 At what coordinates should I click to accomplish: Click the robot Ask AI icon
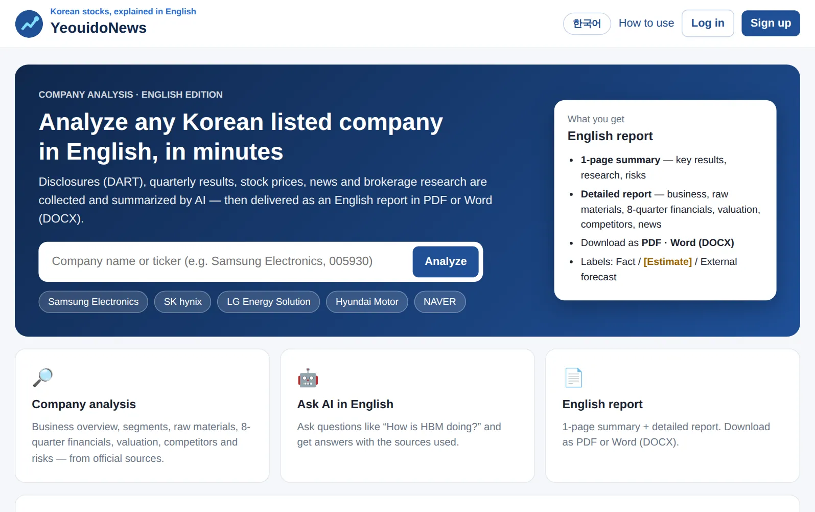tap(308, 378)
